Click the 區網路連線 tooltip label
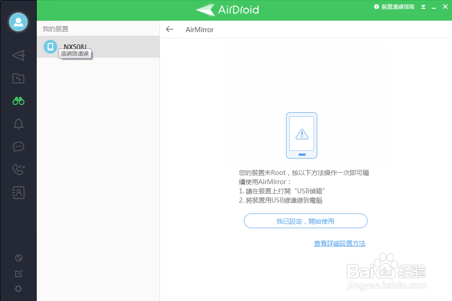The image size is (452, 301). coord(75,54)
